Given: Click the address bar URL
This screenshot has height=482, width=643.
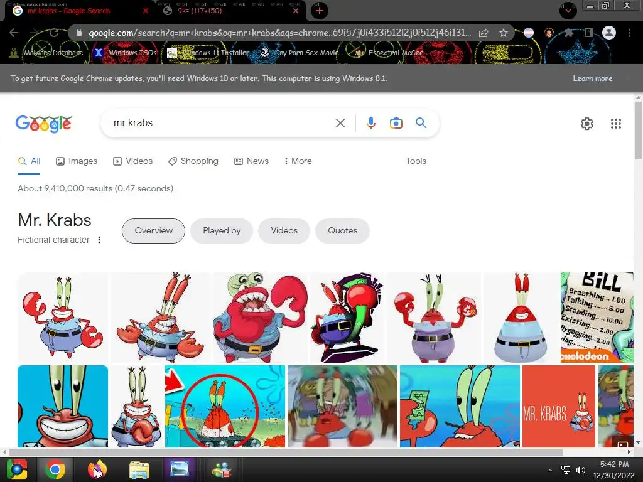Looking at the screenshot, I should (x=279, y=33).
